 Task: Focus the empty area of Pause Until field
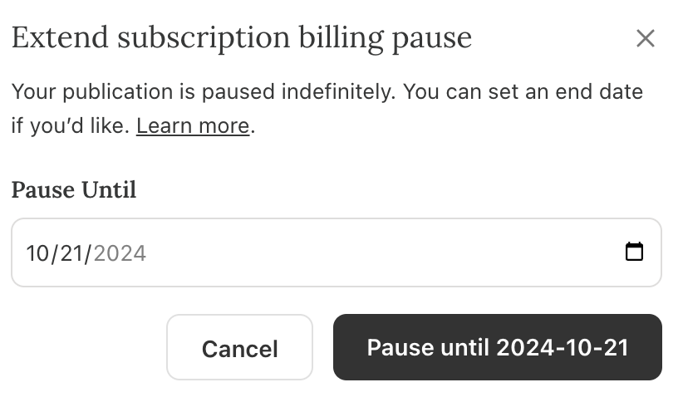(383, 252)
